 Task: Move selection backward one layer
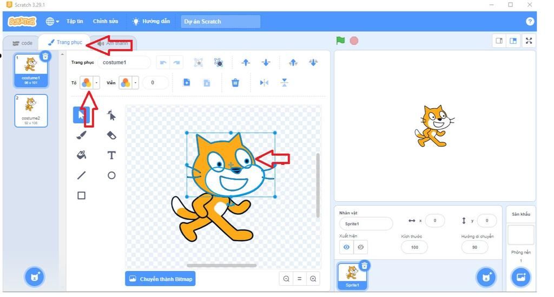click(x=266, y=63)
